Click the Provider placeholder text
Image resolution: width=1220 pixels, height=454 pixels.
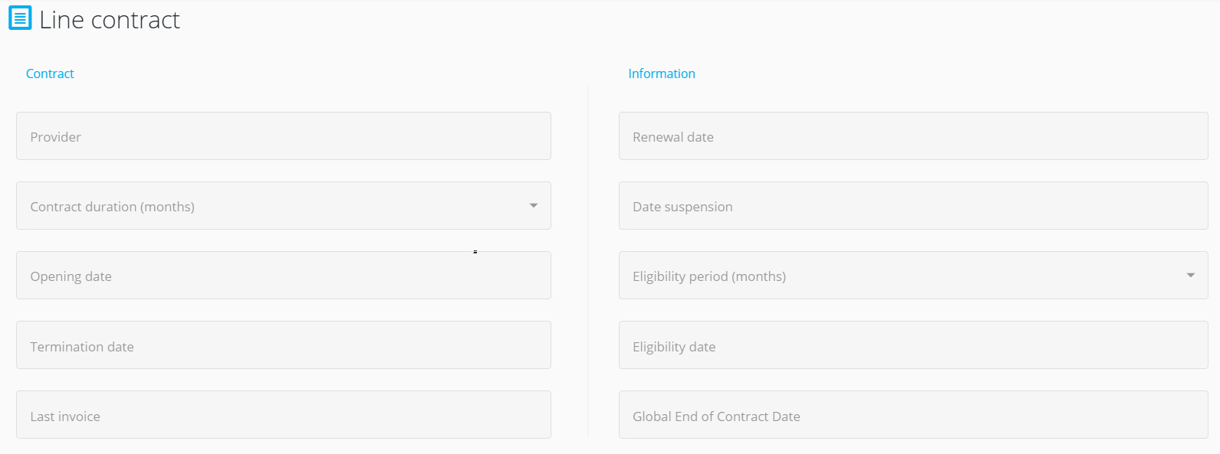click(x=55, y=137)
